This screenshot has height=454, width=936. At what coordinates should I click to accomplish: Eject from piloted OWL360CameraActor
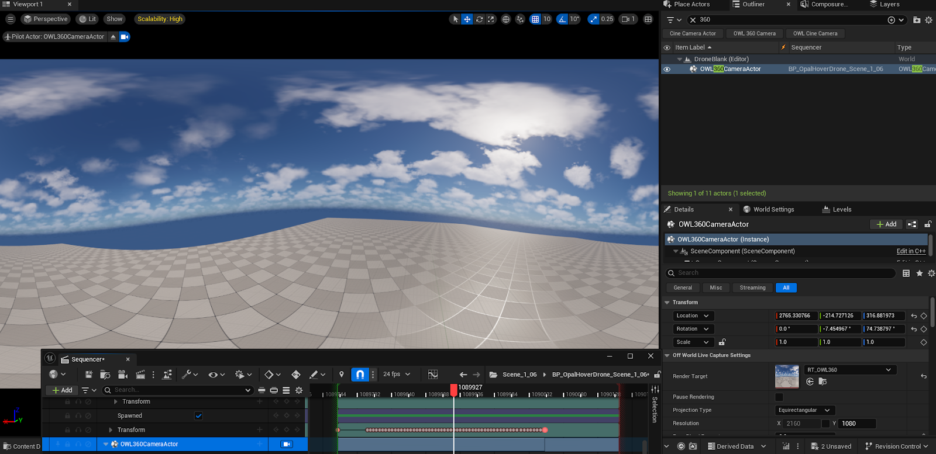pos(113,37)
